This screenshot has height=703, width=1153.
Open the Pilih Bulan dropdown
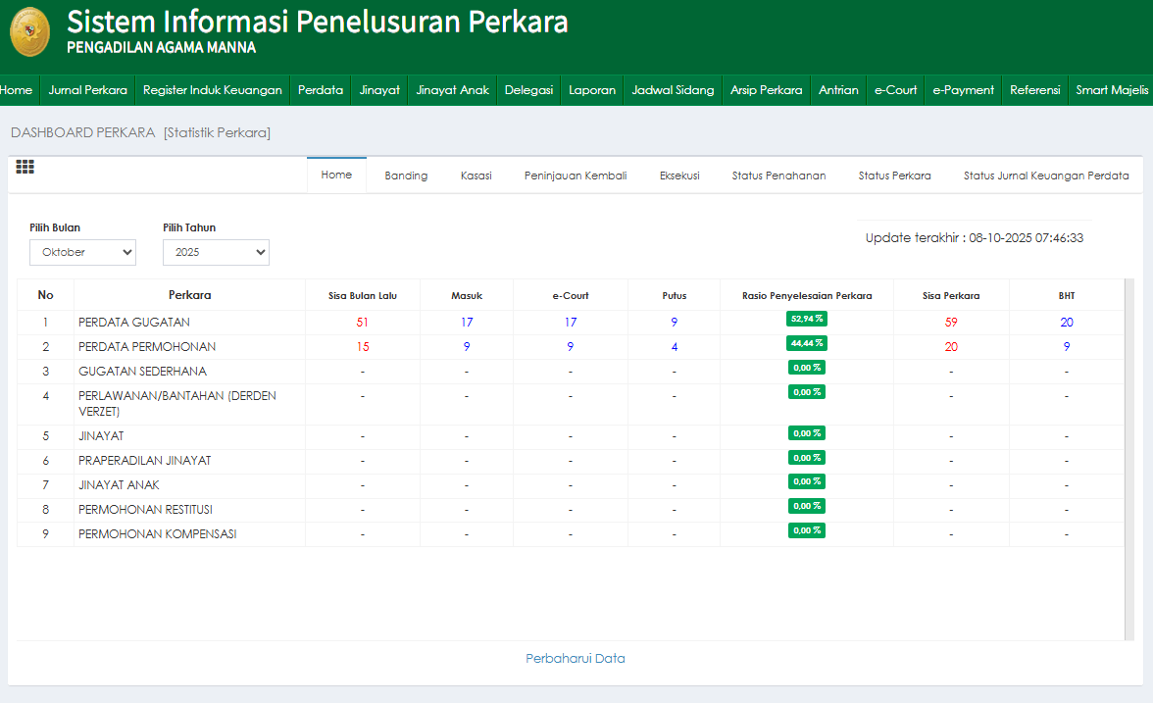pos(82,252)
